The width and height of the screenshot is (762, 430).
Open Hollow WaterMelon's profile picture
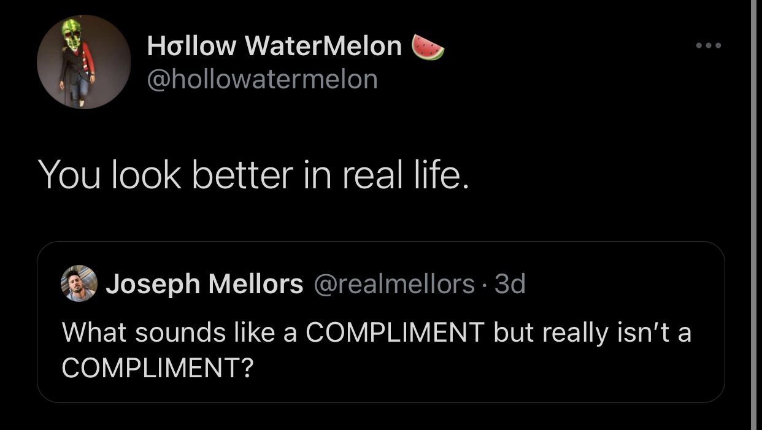83,62
